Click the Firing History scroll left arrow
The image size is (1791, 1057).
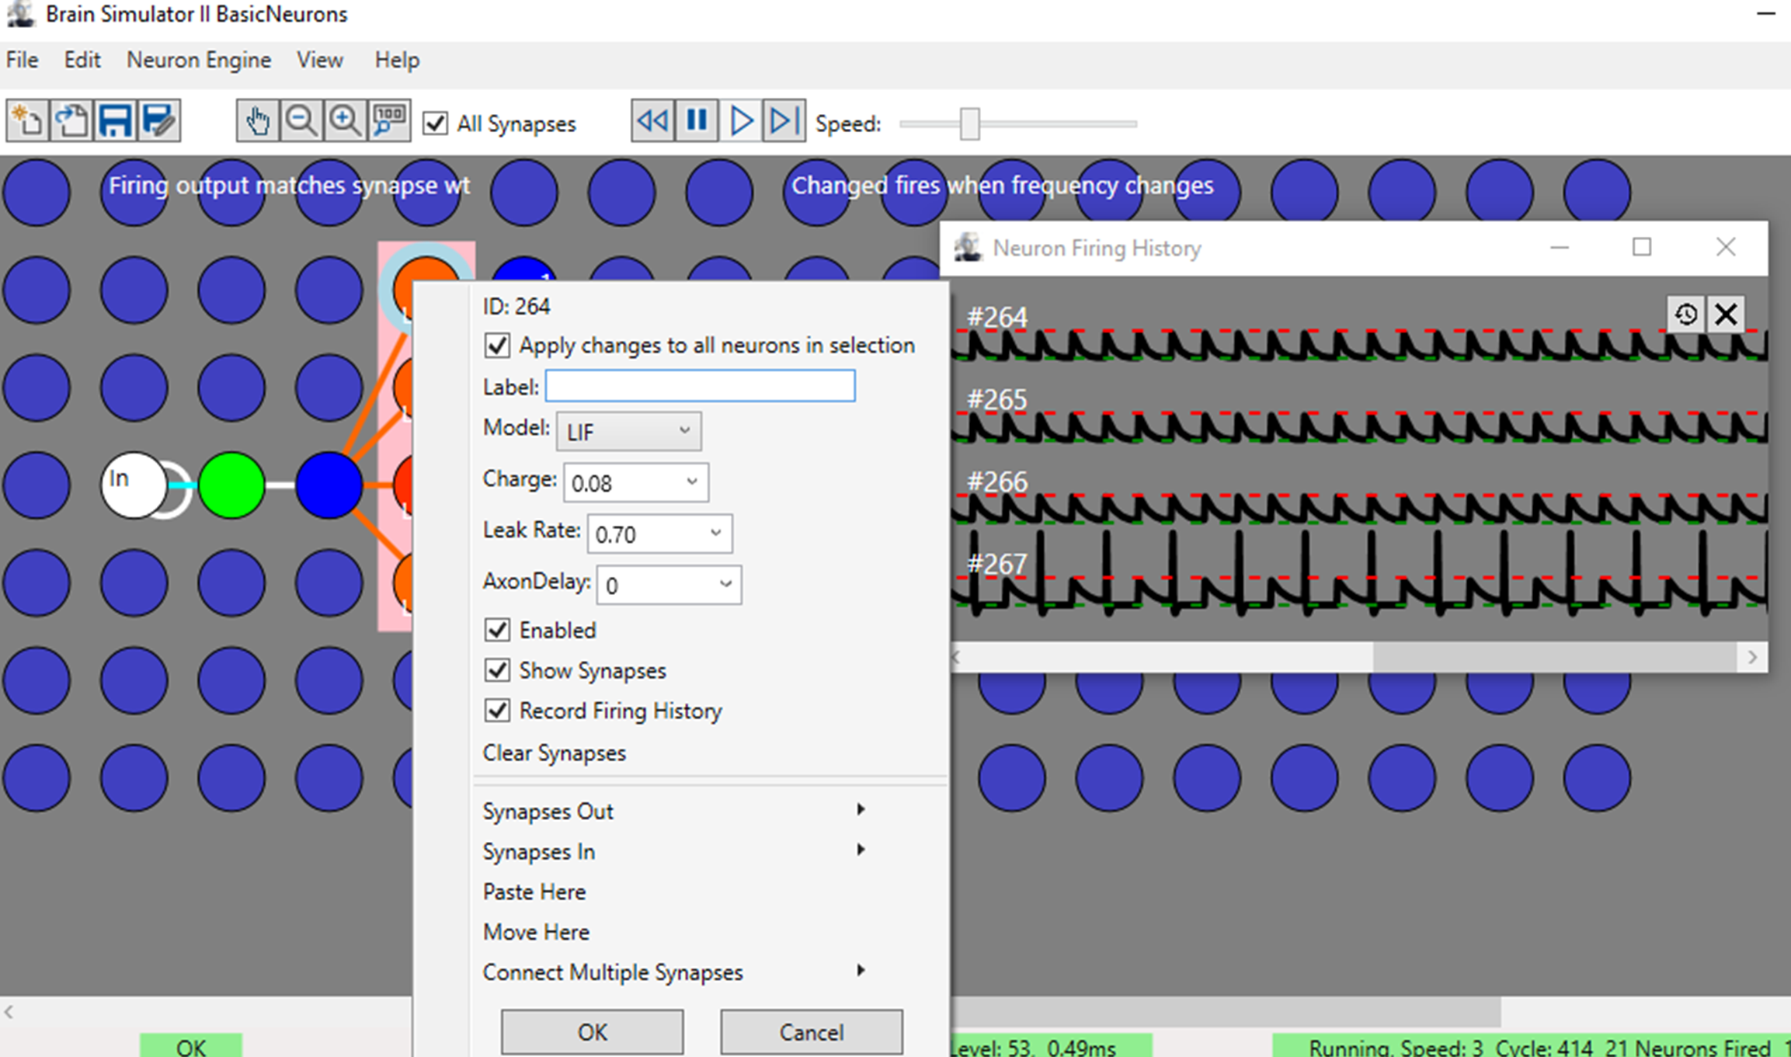point(957,657)
